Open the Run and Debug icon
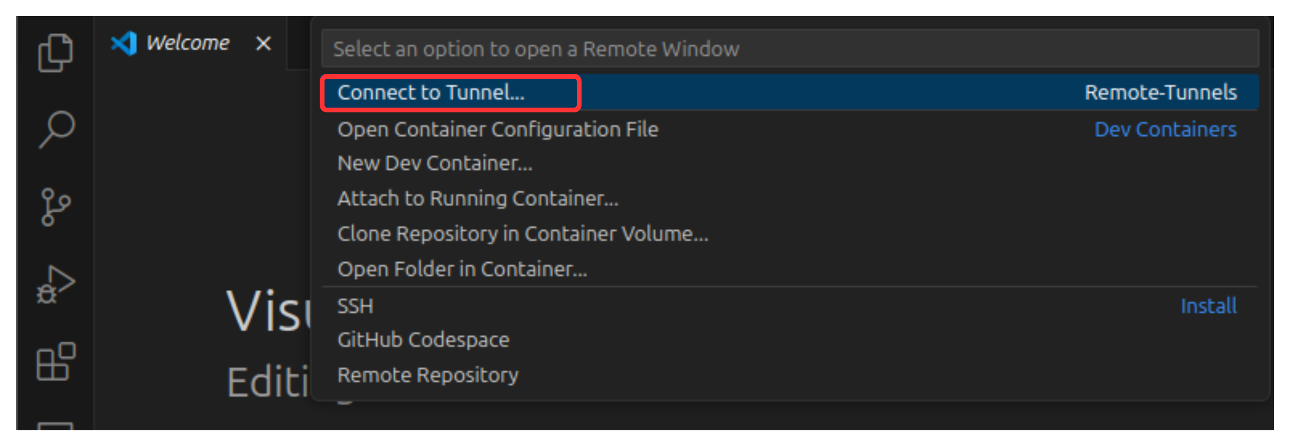 [x=55, y=284]
